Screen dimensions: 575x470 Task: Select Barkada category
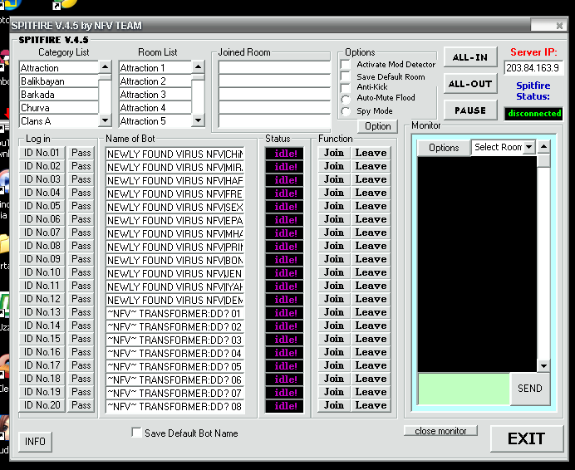point(59,94)
